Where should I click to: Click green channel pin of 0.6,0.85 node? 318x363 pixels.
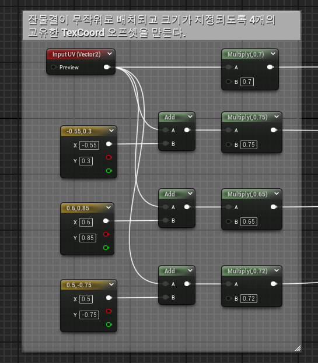(106, 248)
